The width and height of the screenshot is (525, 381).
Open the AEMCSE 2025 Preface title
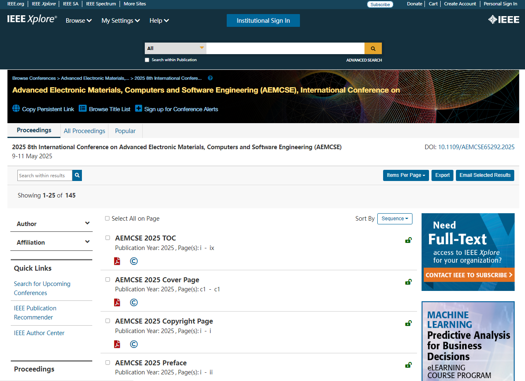click(x=151, y=363)
